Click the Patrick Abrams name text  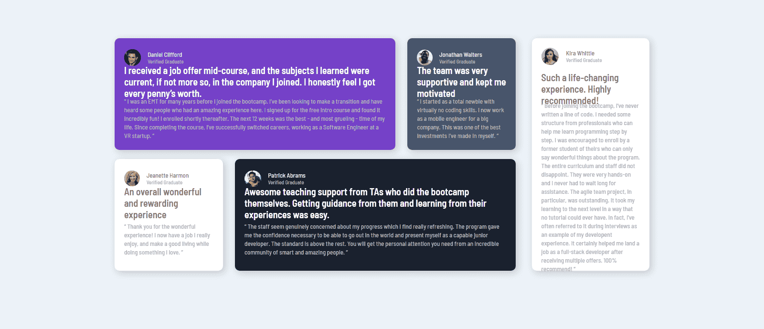tap(286, 176)
